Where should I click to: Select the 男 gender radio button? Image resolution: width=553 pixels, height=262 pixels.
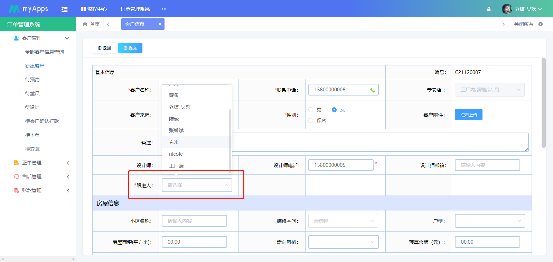point(311,110)
